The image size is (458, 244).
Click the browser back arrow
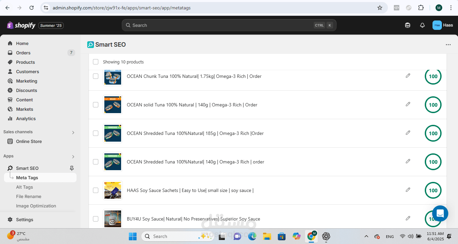[7, 8]
